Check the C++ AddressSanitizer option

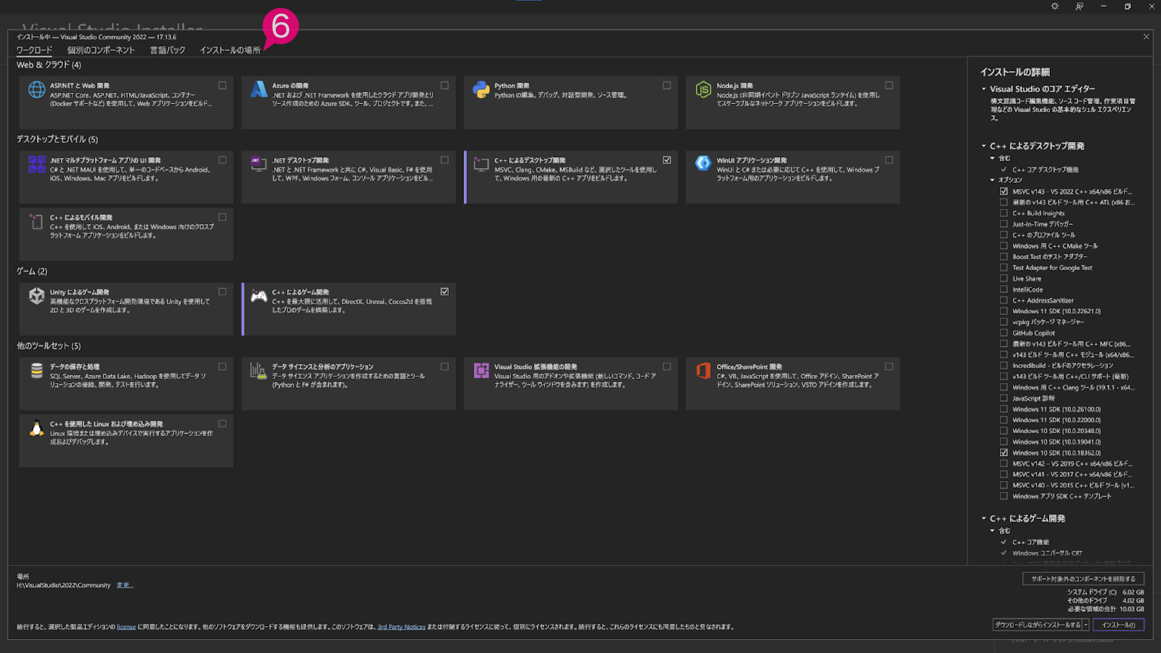click(x=1004, y=301)
